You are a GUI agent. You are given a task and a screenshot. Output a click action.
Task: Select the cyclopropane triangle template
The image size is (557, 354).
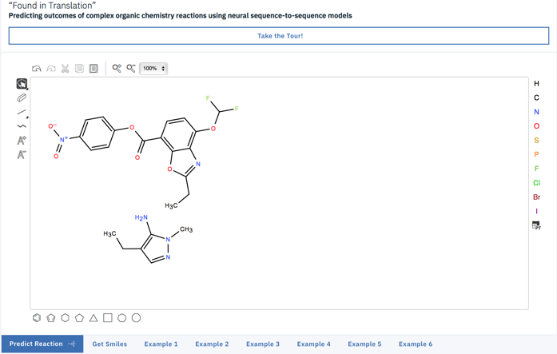(x=93, y=318)
